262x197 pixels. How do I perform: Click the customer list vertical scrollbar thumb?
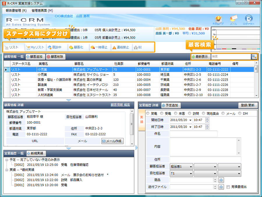[x=256, y=69]
